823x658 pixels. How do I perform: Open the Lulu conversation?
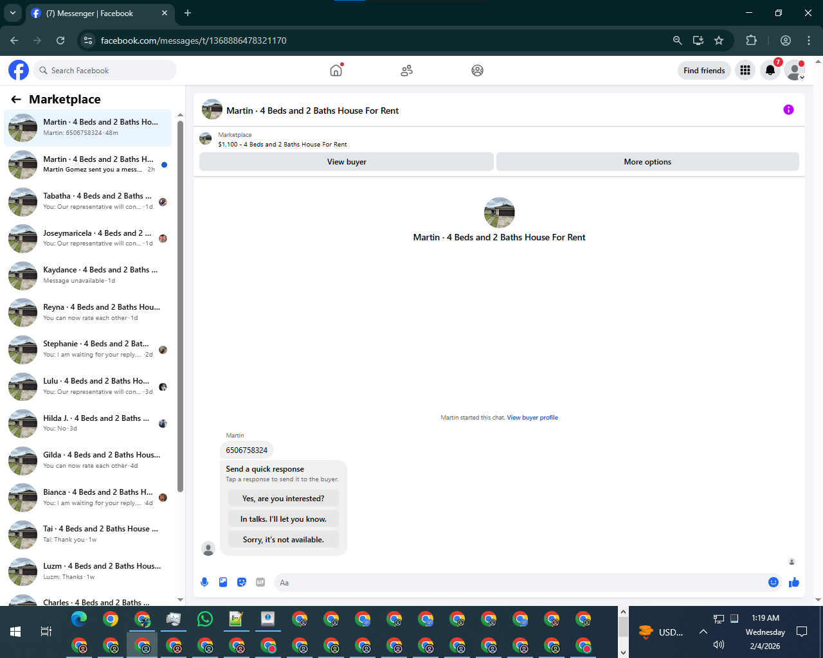pyautogui.click(x=88, y=386)
